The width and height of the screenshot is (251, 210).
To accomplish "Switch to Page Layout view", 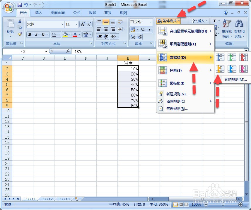I will [x=181, y=204].
